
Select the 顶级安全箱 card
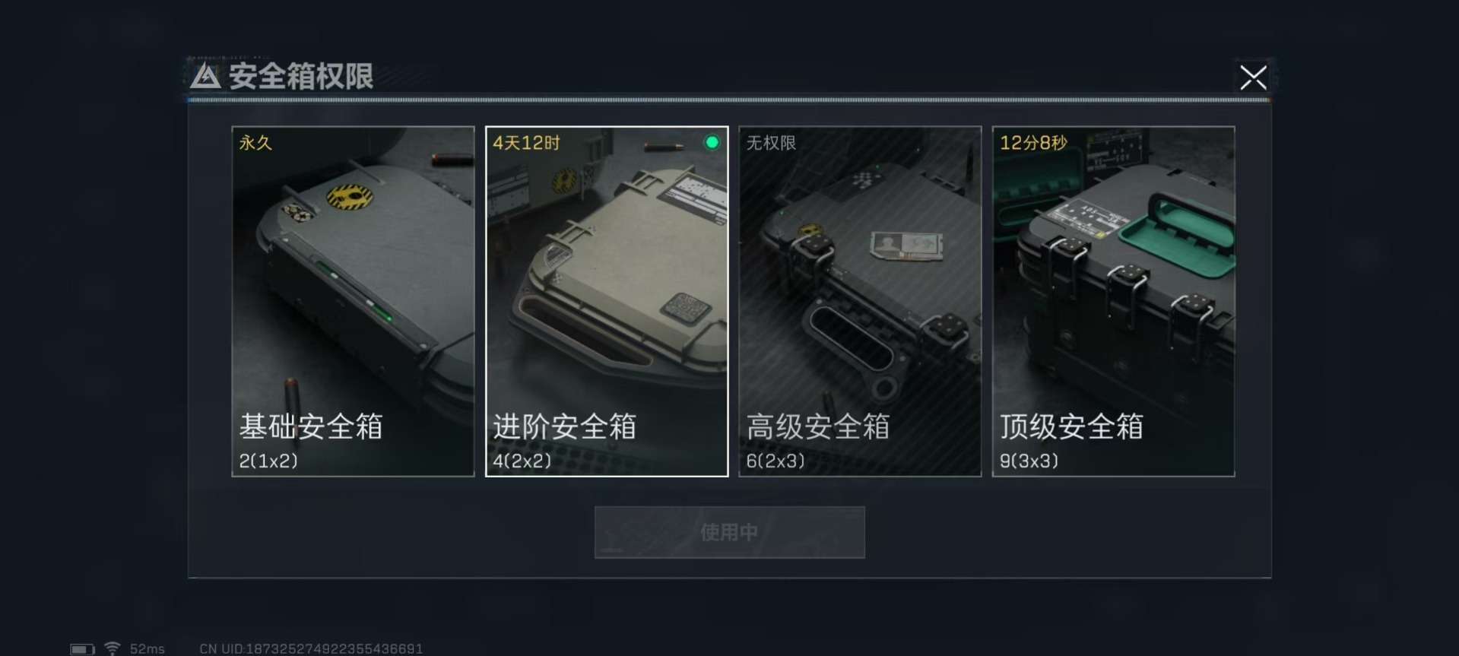pyautogui.click(x=1113, y=301)
